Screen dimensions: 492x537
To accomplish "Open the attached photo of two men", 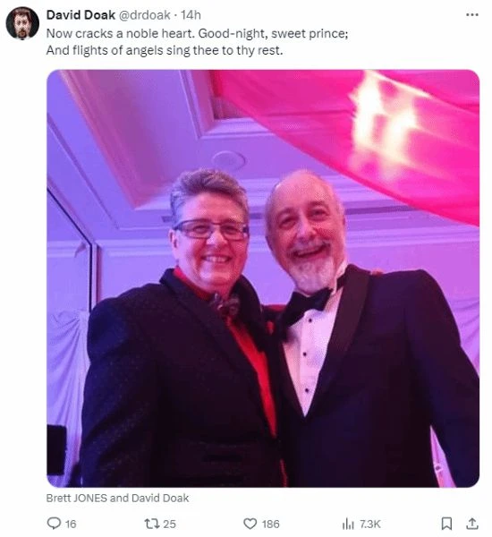I will click(x=263, y=278).
